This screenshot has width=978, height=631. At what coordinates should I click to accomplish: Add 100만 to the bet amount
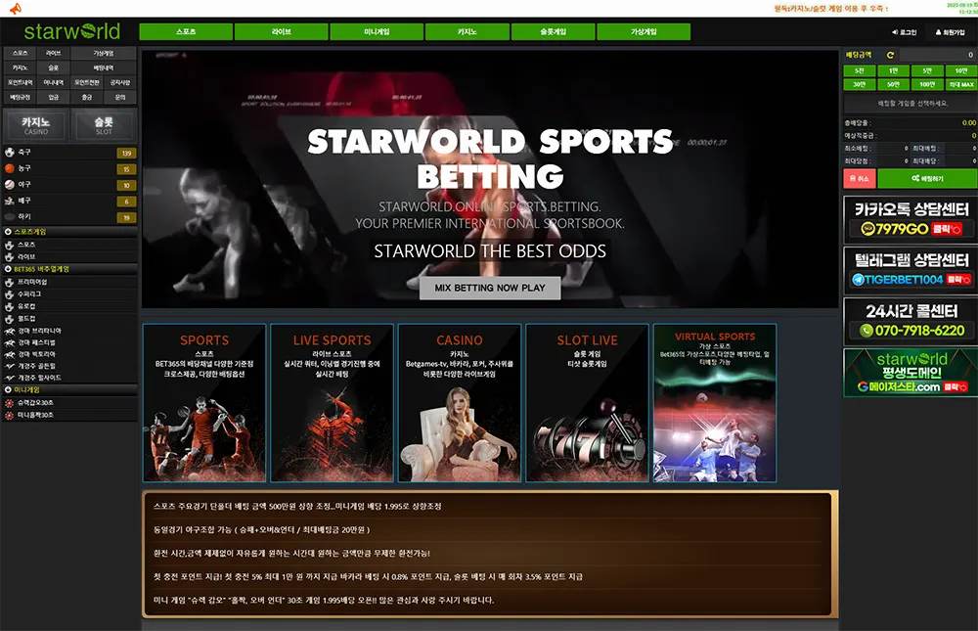point(927,85)
